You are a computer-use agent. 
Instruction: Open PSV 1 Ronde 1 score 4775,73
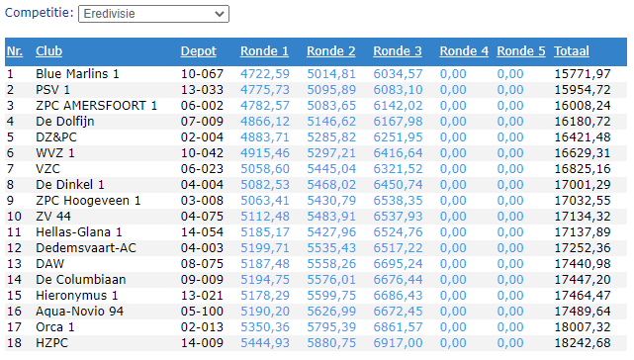tap(265, 90)
